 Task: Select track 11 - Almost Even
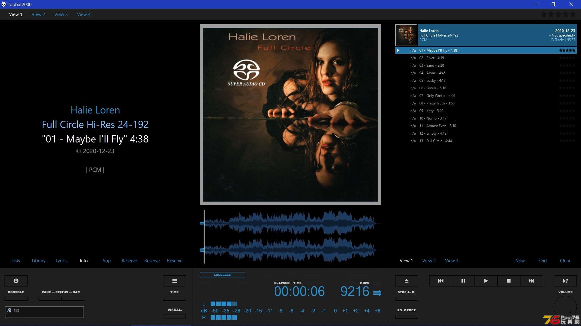coord(486,126)
